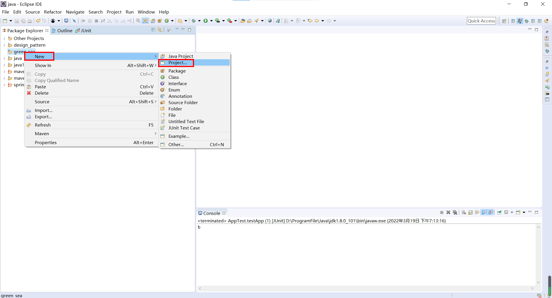Viewport: 552px width, 298px height.
Task: Click the Open Web Browser globe icon
Action: click(x=270, y=21)
